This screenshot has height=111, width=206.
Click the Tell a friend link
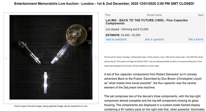[196, 39]
